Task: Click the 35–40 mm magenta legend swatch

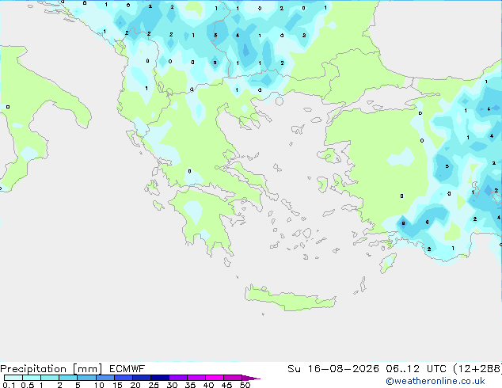Action: click(196, 378)
